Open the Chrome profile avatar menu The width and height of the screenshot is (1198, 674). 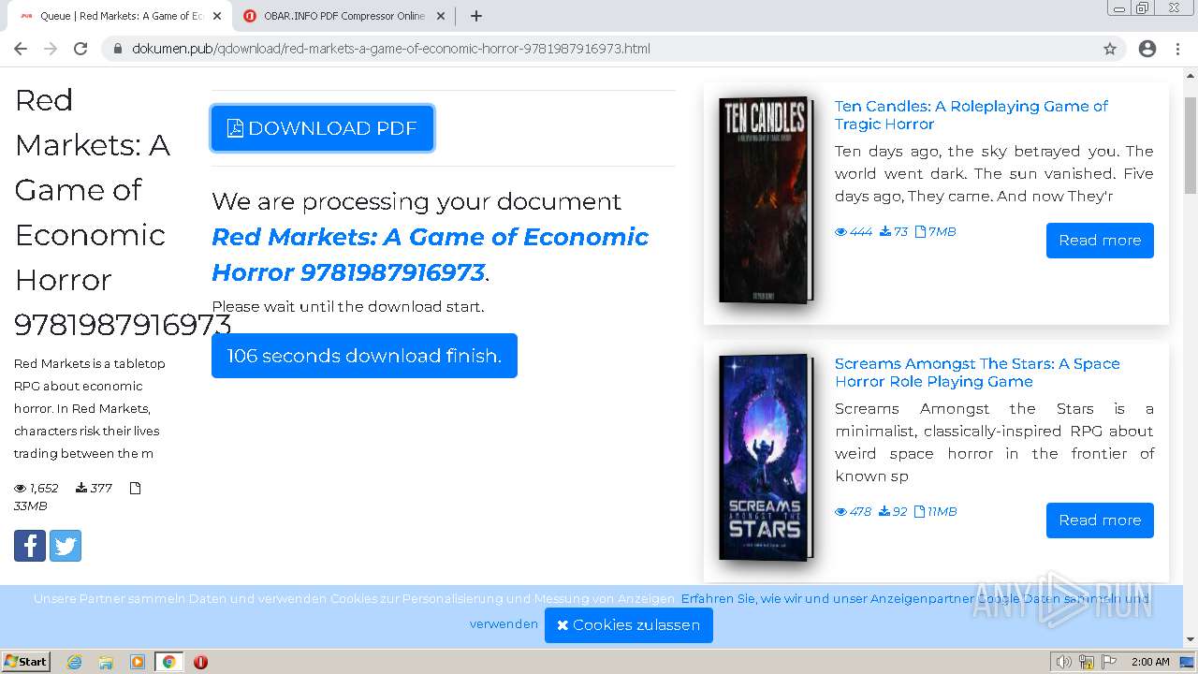(x=1147, y=49)
